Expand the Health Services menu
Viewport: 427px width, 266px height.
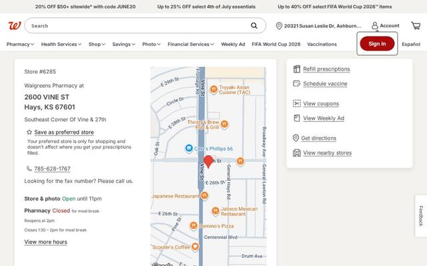(61, 44)
